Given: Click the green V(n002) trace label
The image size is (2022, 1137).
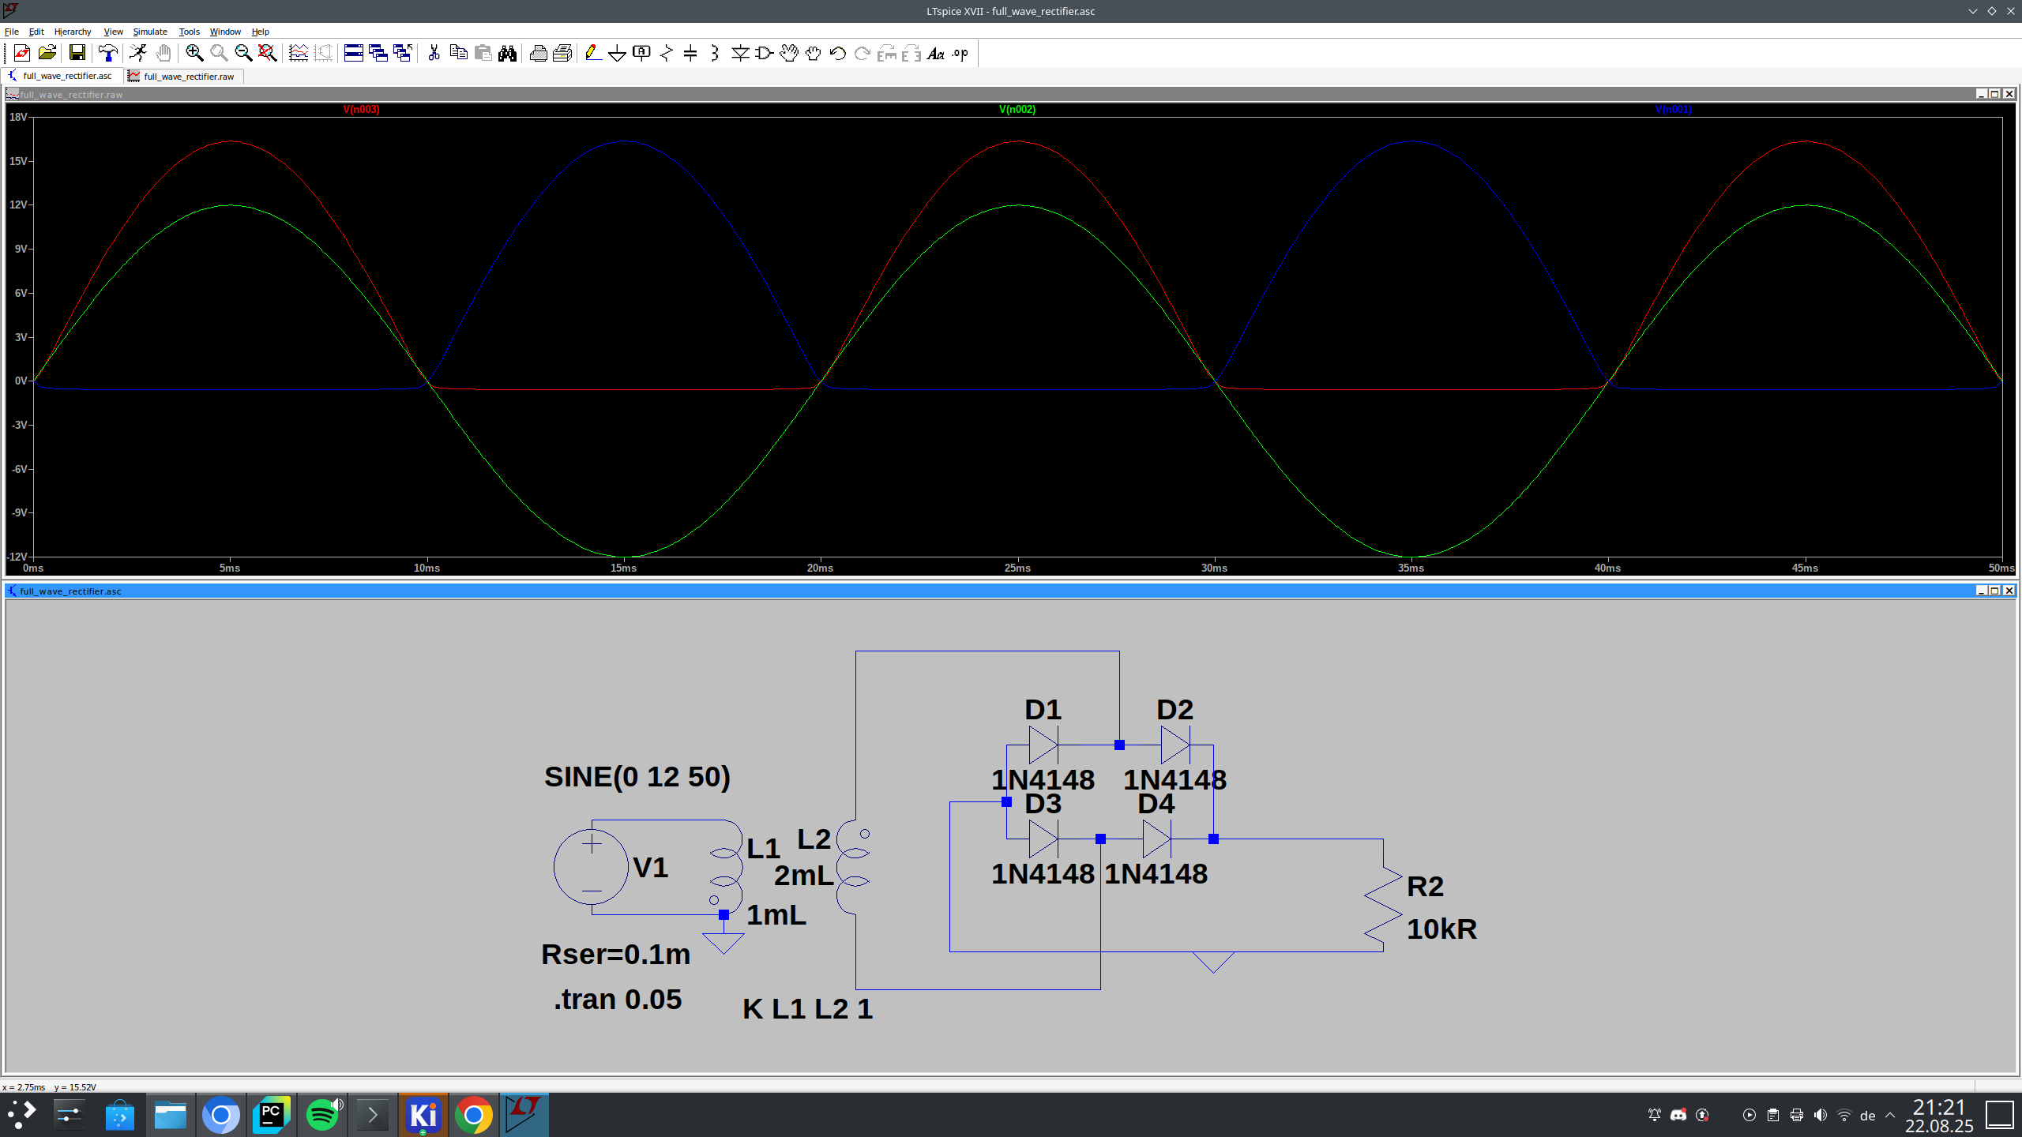Looking at the screenshot, I should pyautogui.click(x=1017, y=110).
